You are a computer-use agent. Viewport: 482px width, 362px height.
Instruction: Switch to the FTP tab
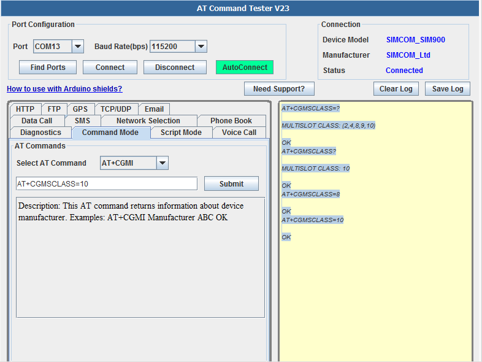[54, 109]
